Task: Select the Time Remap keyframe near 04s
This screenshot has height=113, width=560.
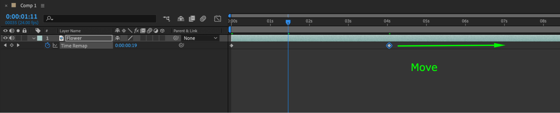Action: [x=389, y=45]
